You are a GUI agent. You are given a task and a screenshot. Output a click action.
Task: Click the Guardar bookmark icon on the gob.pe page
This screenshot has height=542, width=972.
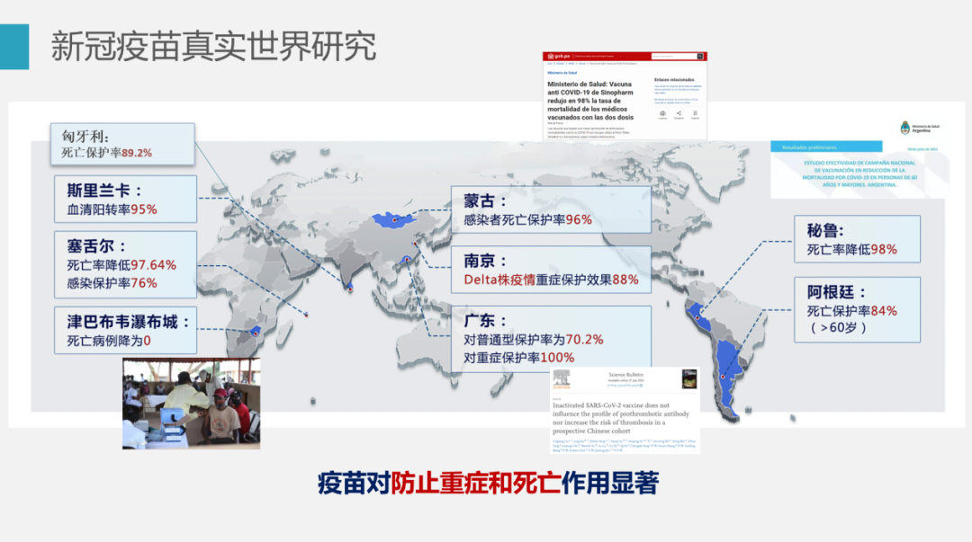click(x=695, y=112)
